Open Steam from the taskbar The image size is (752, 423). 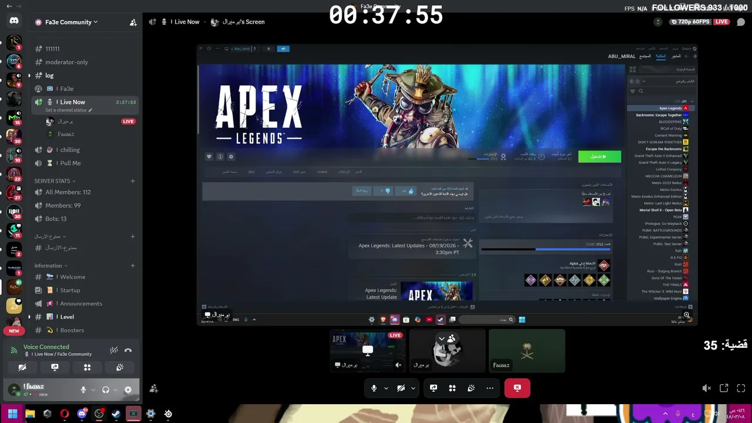click(116, 414)
